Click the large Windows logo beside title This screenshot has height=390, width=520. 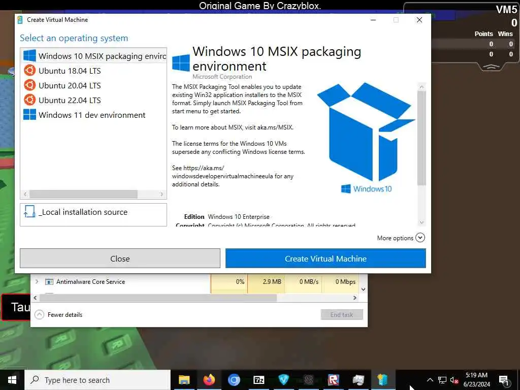pos(181,62)
